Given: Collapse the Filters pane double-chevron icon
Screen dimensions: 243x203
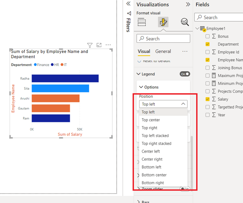Looking at the screenshot, I should point(128,4).
